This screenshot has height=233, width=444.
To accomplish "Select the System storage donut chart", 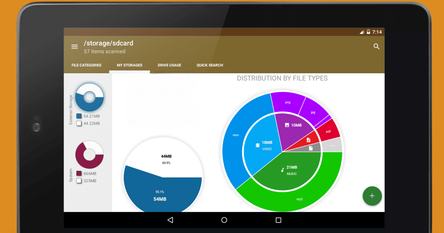I will tap(89, 155).
